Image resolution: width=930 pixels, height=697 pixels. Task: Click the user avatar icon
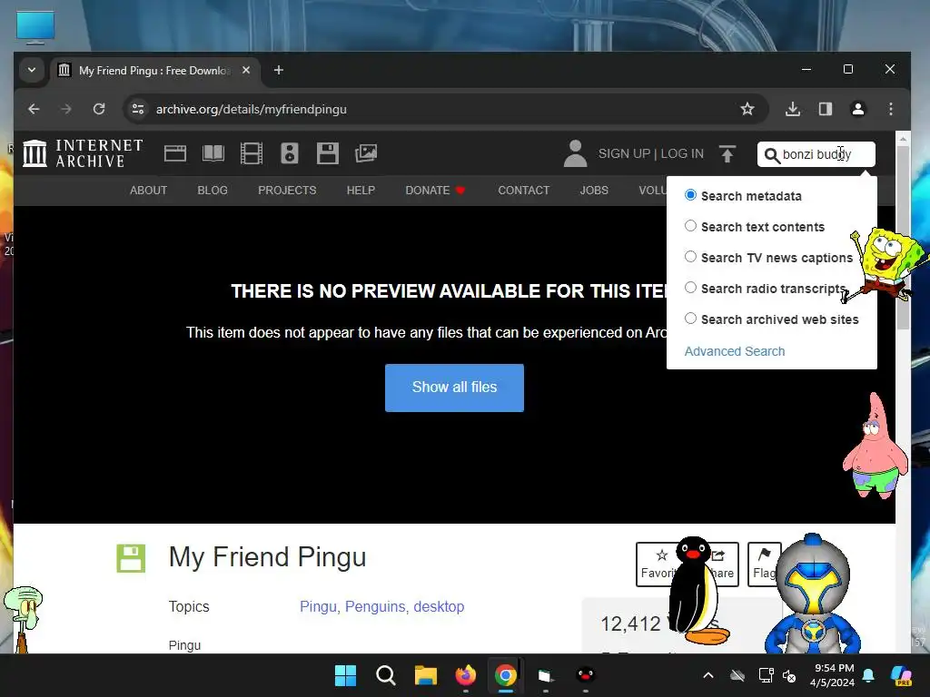(x=575, y=153)
